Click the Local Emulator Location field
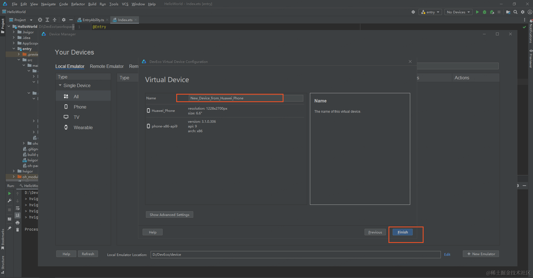The width and height of the screenshot is (533, 278). coord(295,254)
